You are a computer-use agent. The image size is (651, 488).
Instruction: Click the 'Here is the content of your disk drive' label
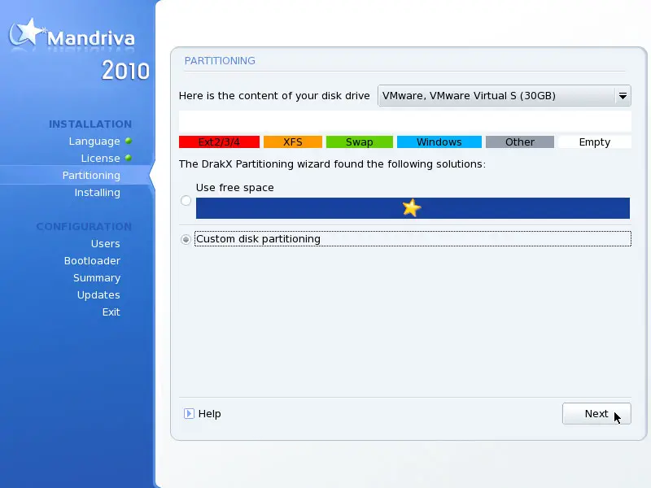coord(274,96)
